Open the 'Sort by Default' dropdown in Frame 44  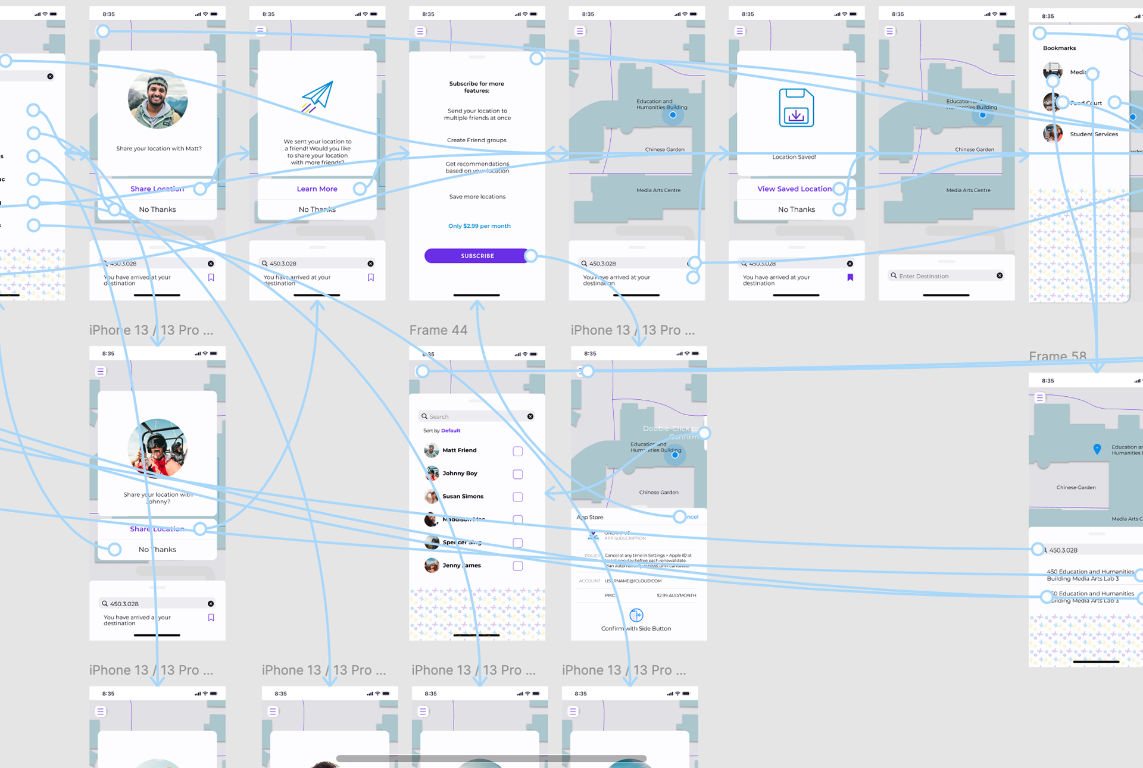click(x=442, y=431)
